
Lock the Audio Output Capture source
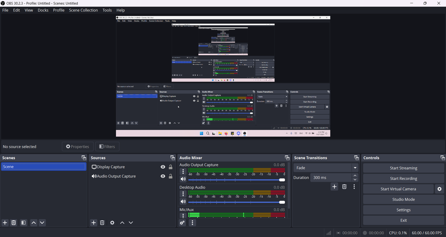170,176
